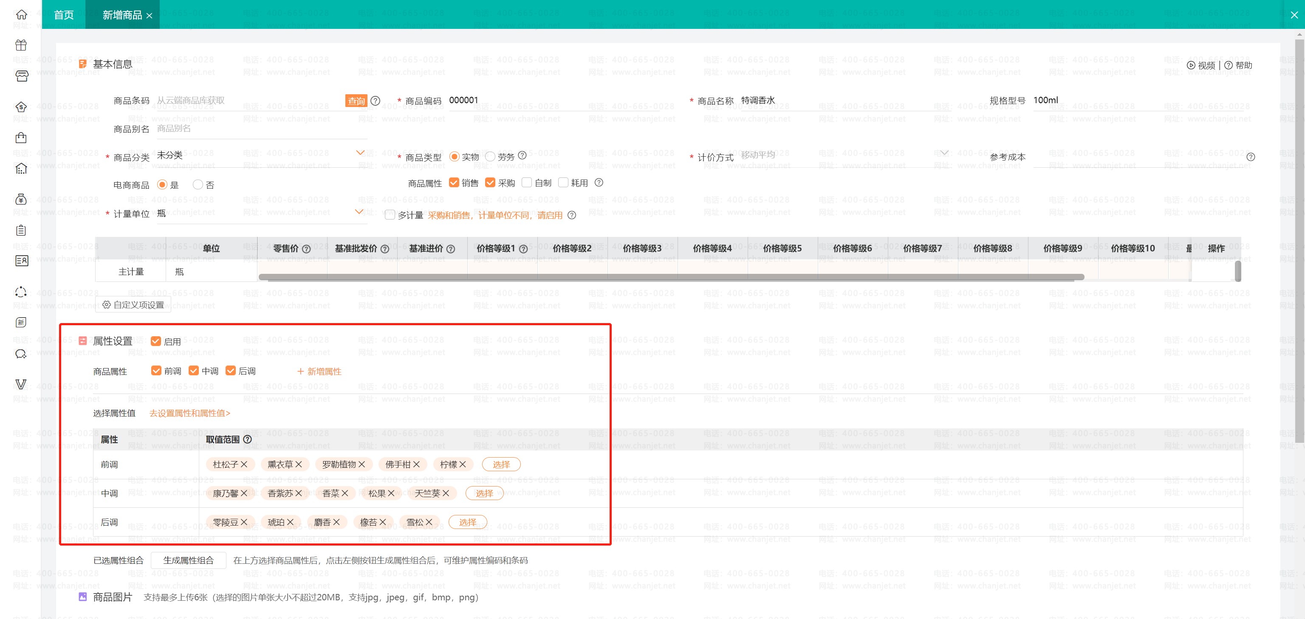Open the V logo sidebar icon
The height and width of the screenshot is (619, 1305).
[x=21, y=384]
